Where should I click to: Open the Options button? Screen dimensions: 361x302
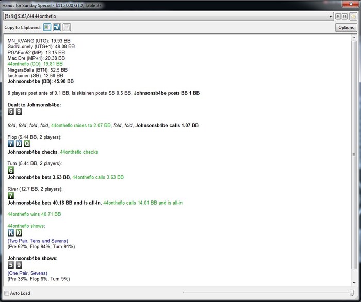click(x=346, y=28)
